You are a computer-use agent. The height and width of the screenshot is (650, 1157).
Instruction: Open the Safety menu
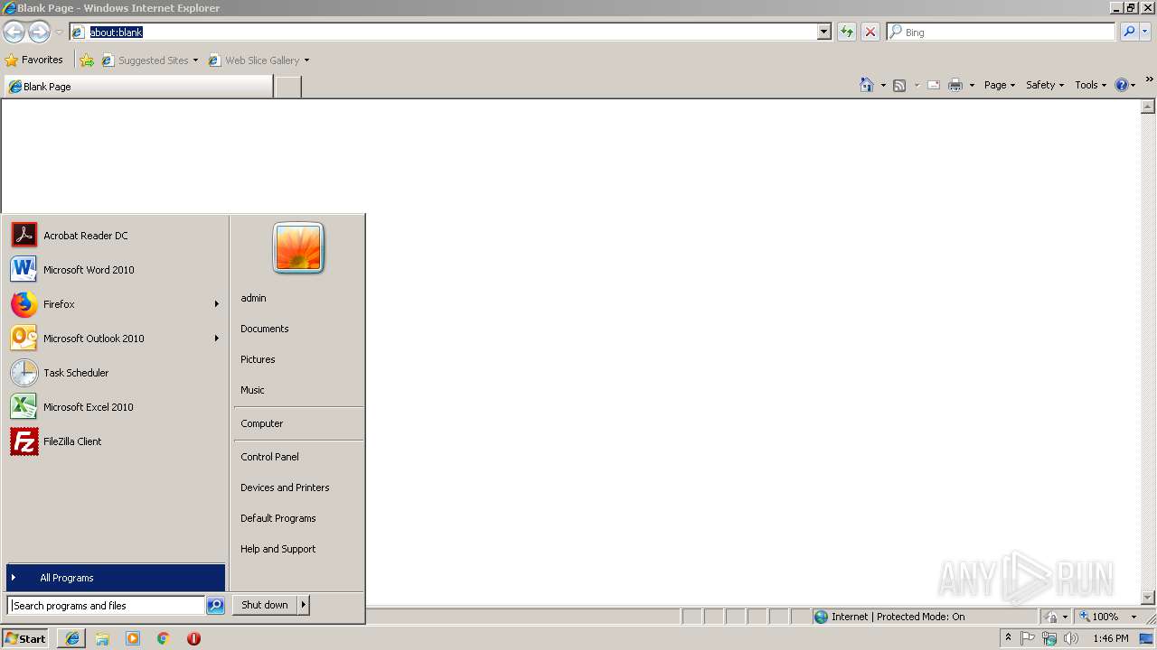point(1045,85)
